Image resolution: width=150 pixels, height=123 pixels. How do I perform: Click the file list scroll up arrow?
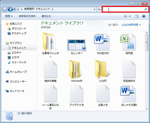click(x=147, y=32)
